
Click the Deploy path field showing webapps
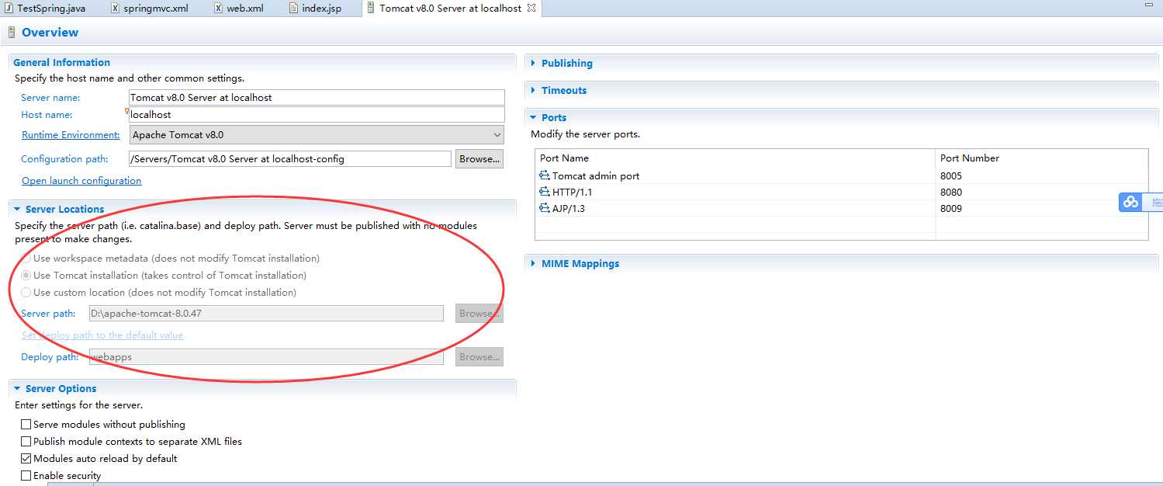tap(266, 357)
